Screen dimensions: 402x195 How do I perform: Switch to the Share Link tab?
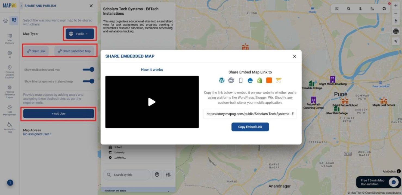[x=36, y=51]
